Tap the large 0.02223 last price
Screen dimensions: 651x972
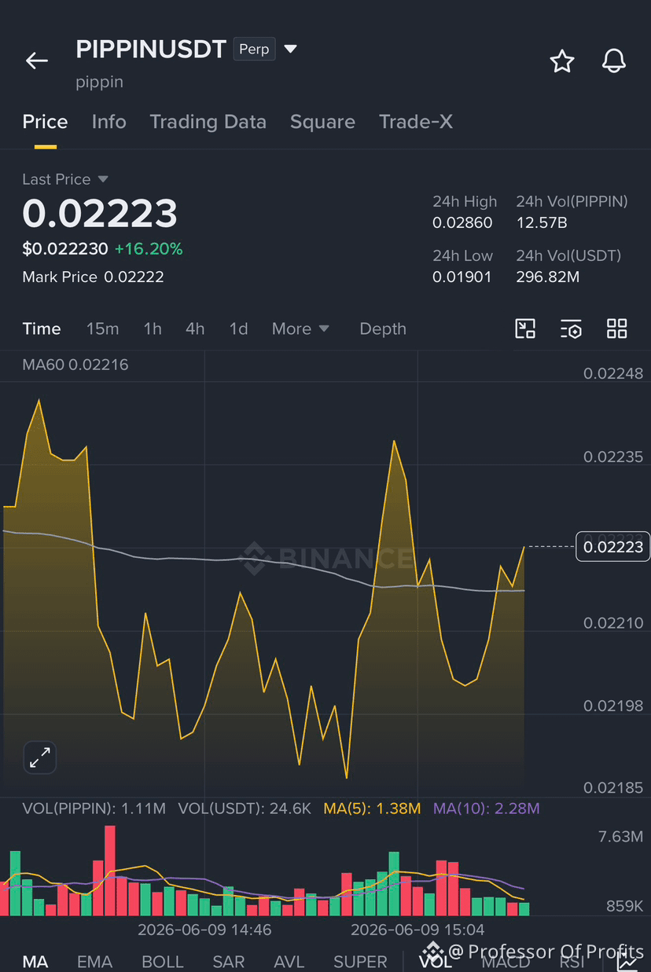(100, 213)
